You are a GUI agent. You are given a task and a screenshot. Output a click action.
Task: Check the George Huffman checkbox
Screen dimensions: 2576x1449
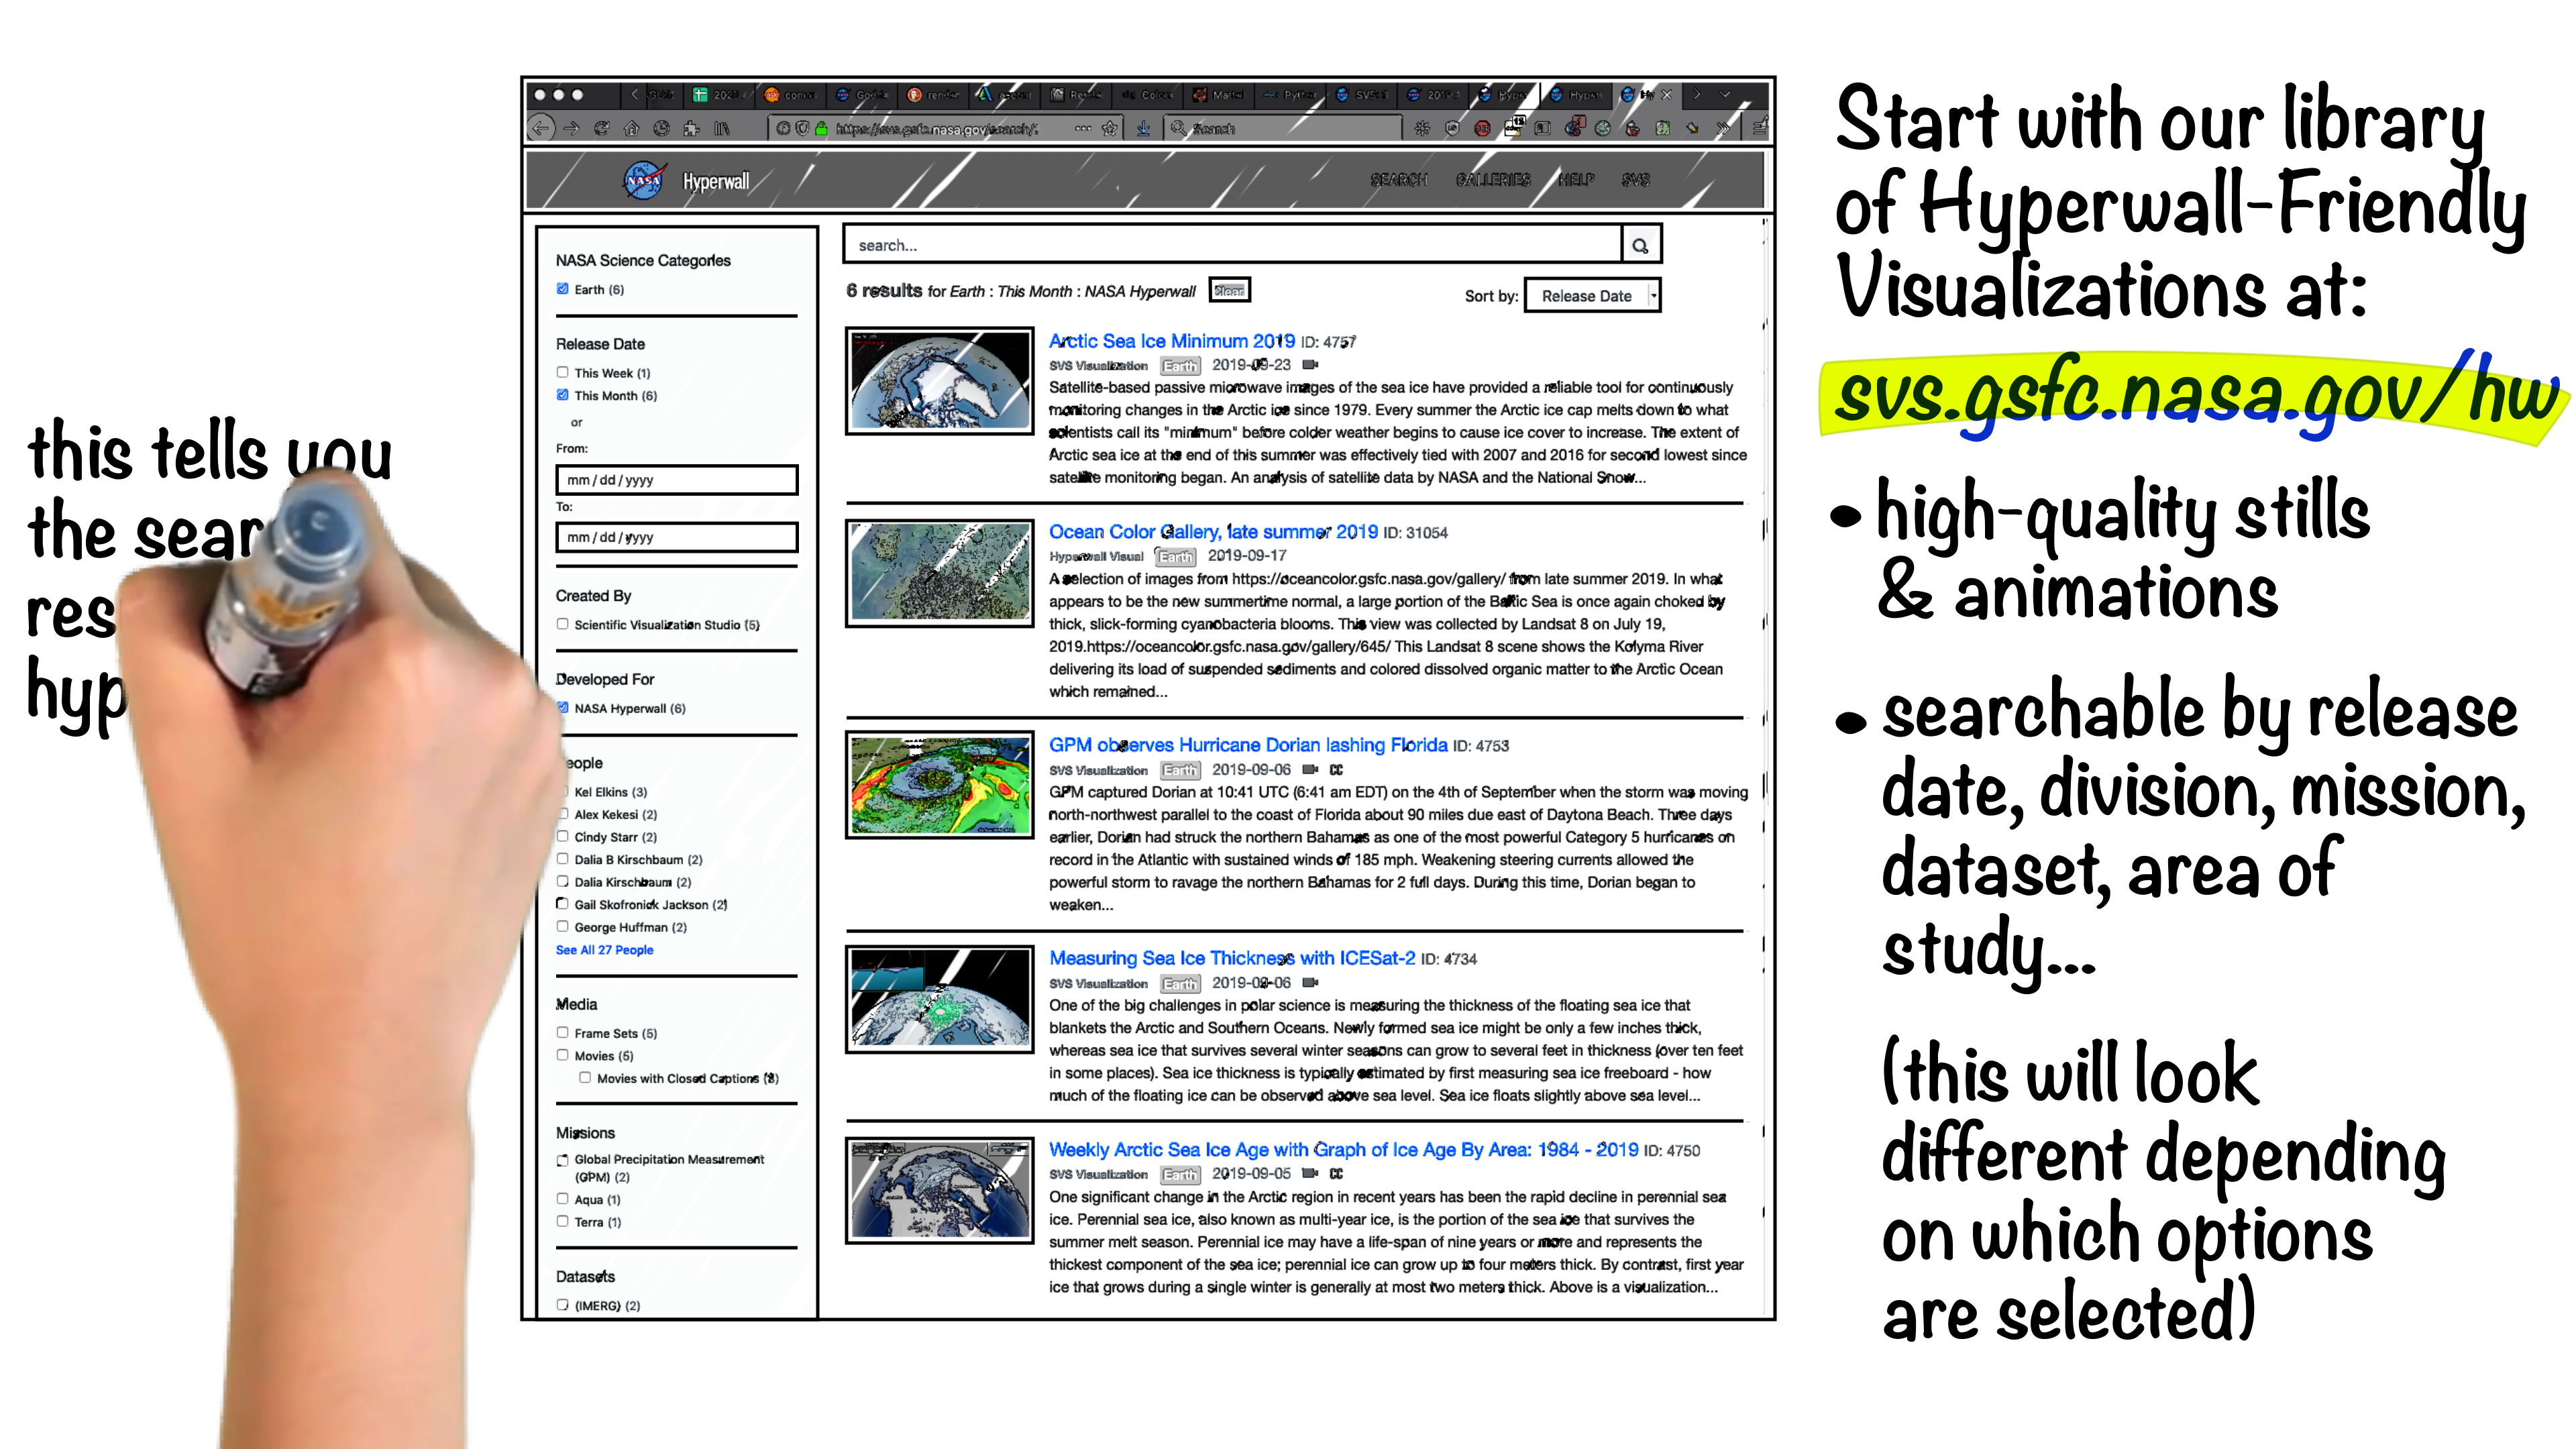563,927
